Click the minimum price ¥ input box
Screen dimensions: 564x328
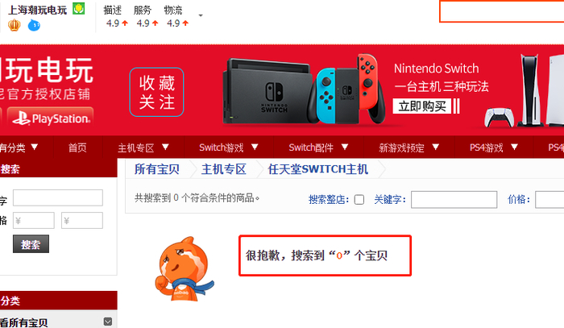pyautogui.click(x=34, y=221)
